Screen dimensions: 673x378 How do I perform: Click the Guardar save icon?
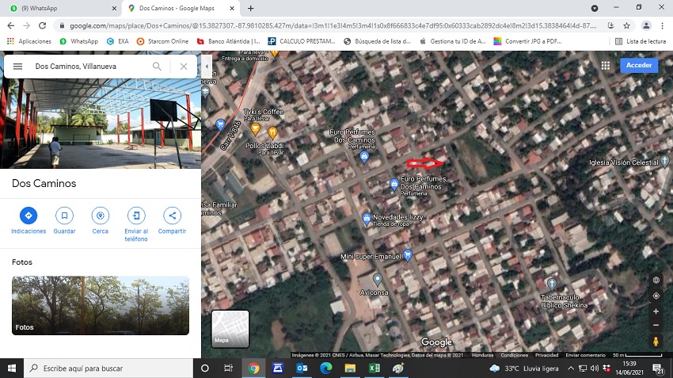64,216
